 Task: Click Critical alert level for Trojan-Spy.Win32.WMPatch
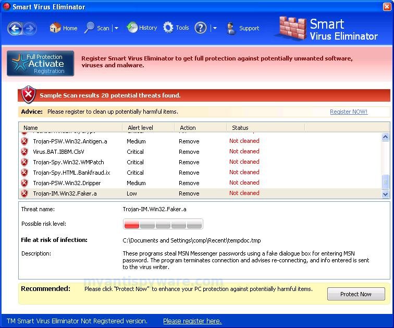[x=135, y=162]
